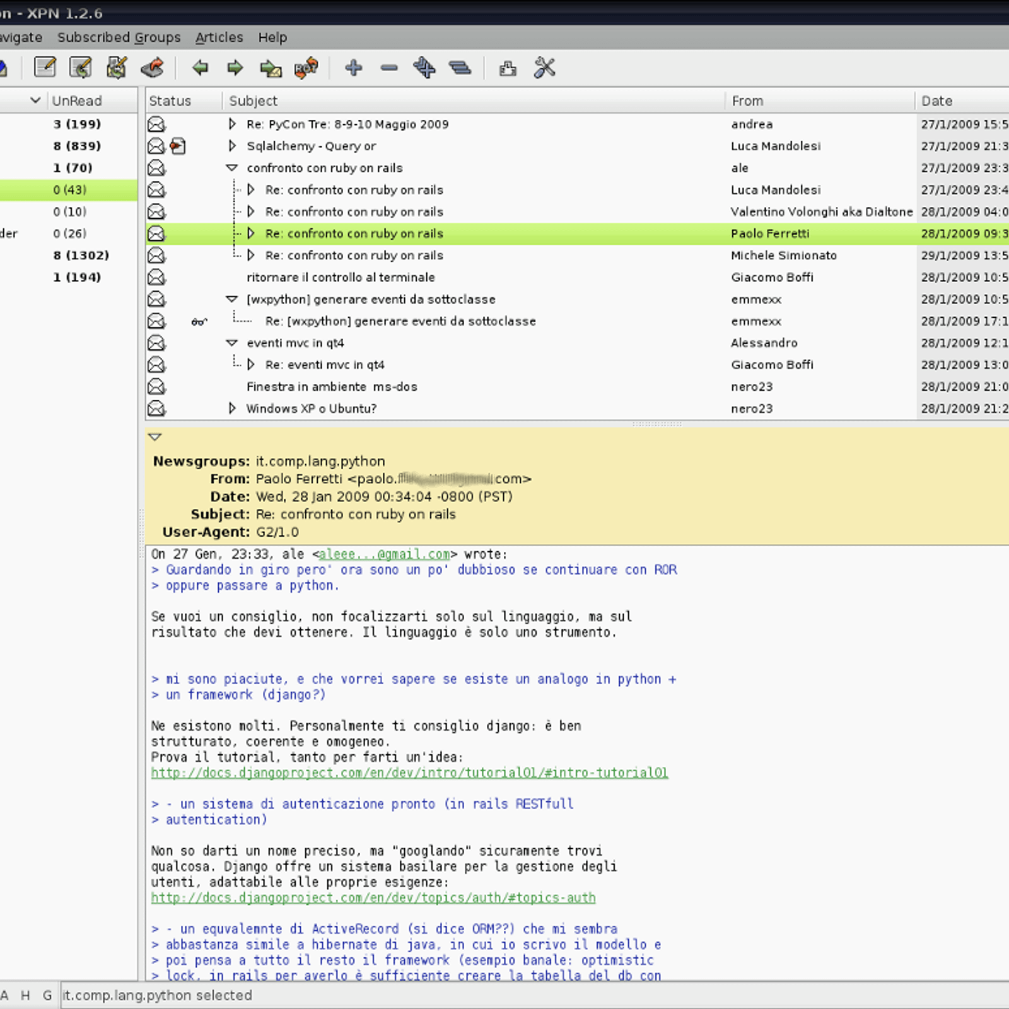This screenshot has height=1009, width=1009.
Task: Click status envelope of highlighted Paolo Ferretti row
Action: click(x=156, y=234)
